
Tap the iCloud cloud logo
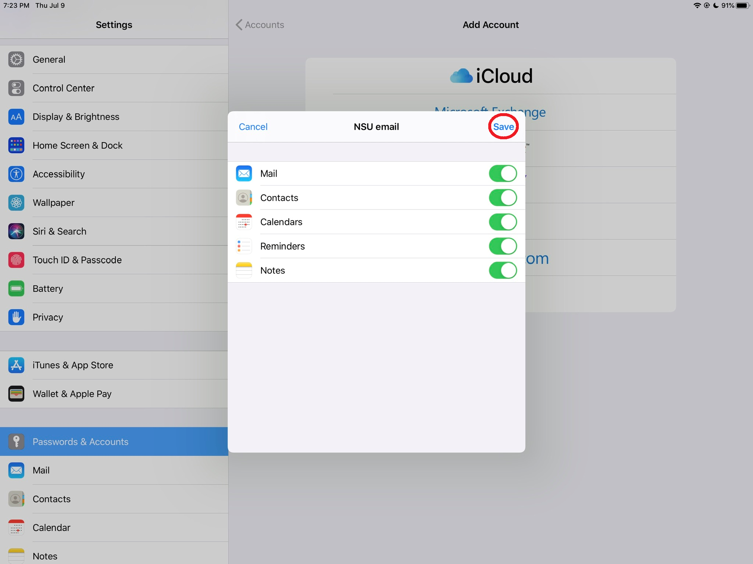pos(461,76)
